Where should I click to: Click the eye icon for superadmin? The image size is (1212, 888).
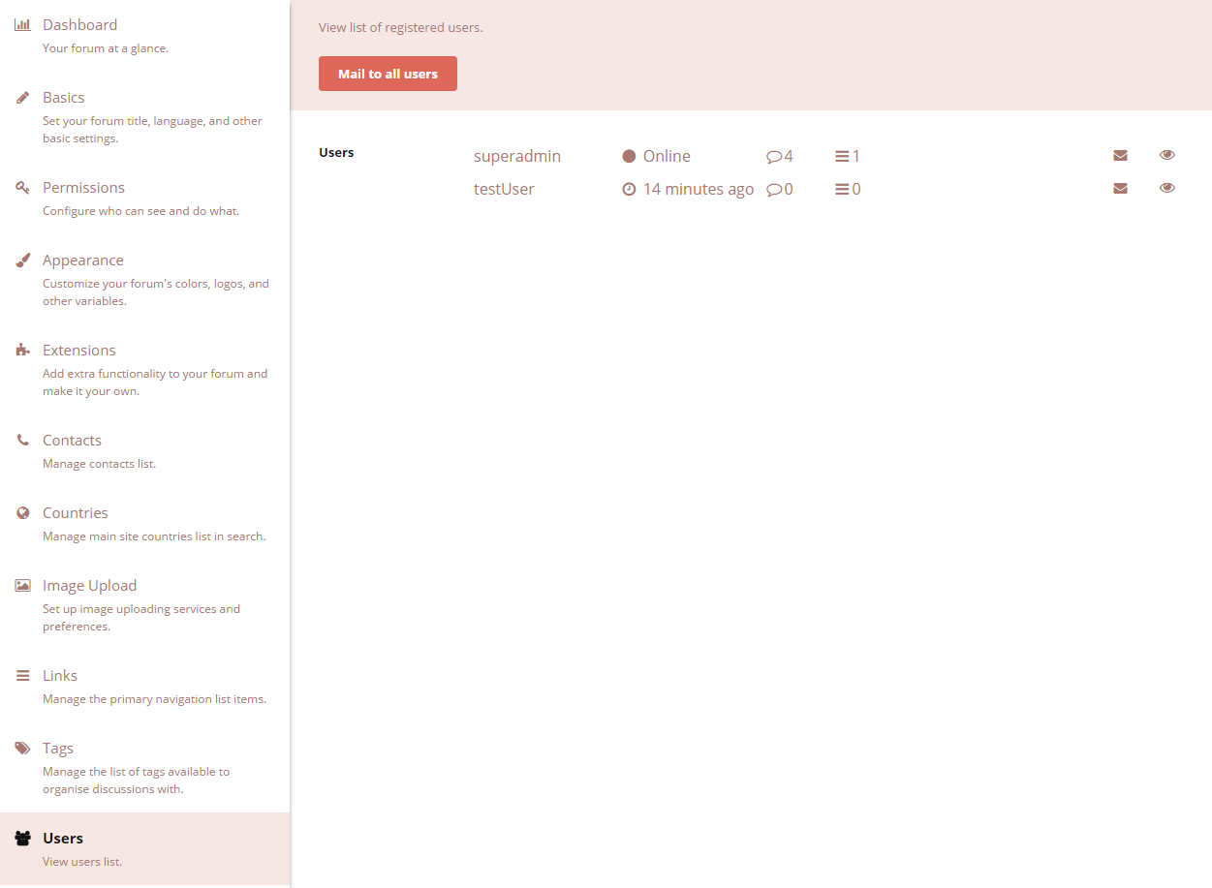(1166, 155)
